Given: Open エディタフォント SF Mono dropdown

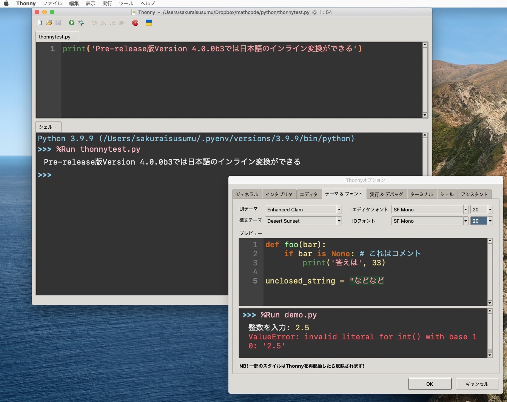Looking at the screenshot, I should [430, 209].
